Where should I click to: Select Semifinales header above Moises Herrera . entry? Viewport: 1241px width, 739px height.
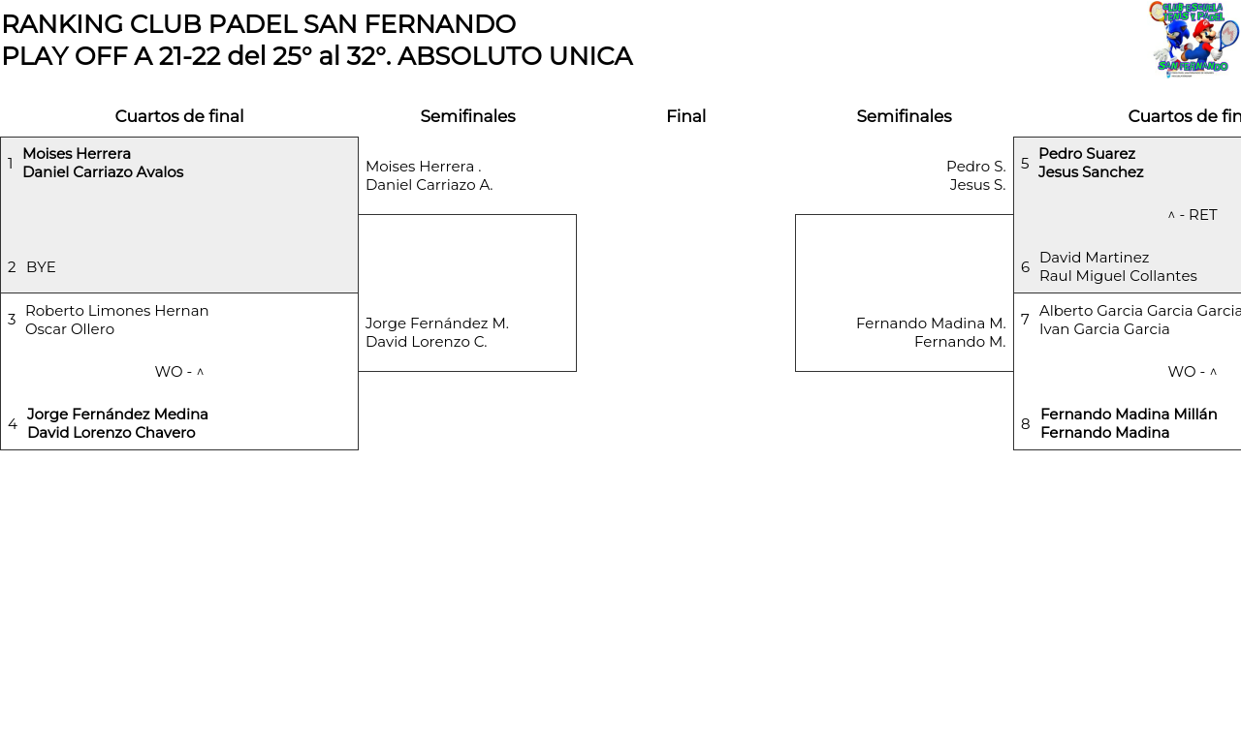pos(467,116)
